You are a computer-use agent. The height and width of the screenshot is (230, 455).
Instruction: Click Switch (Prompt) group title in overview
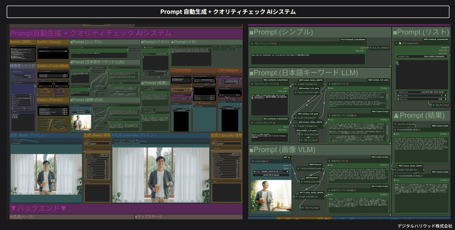coord(50,100)
